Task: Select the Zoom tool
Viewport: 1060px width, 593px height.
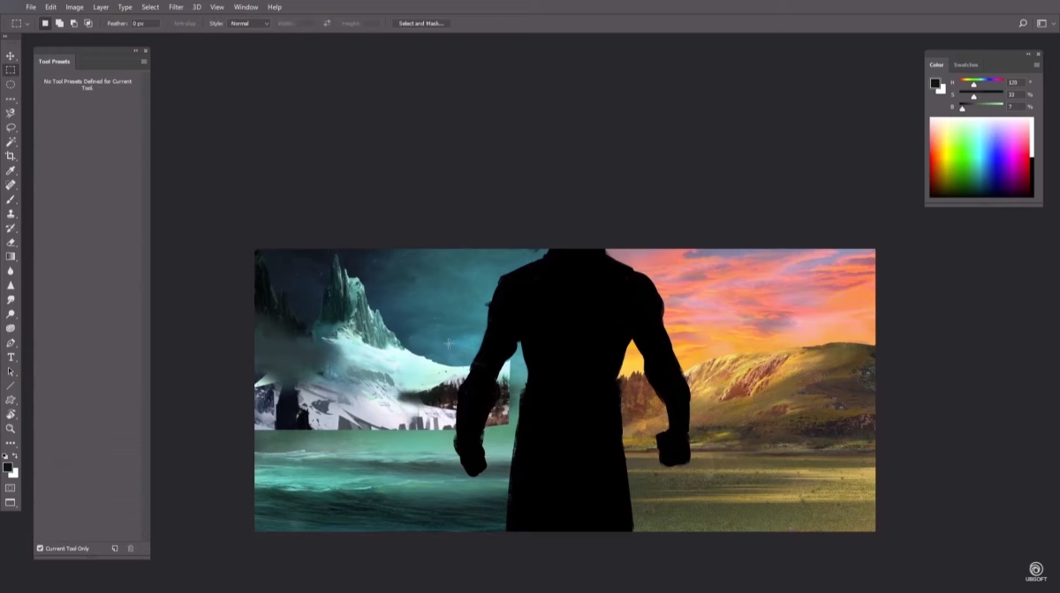Action: [11, 429]
